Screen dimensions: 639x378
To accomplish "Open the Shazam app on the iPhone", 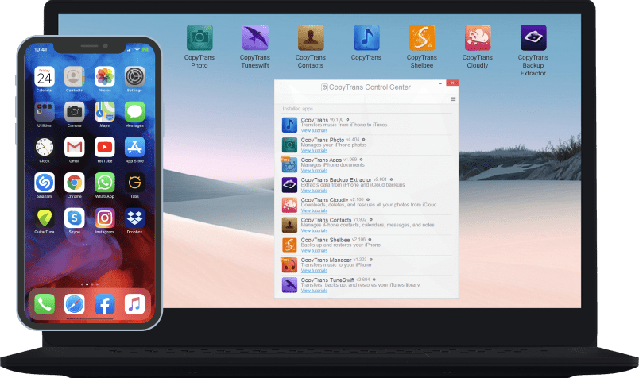I will pos(45,183).
